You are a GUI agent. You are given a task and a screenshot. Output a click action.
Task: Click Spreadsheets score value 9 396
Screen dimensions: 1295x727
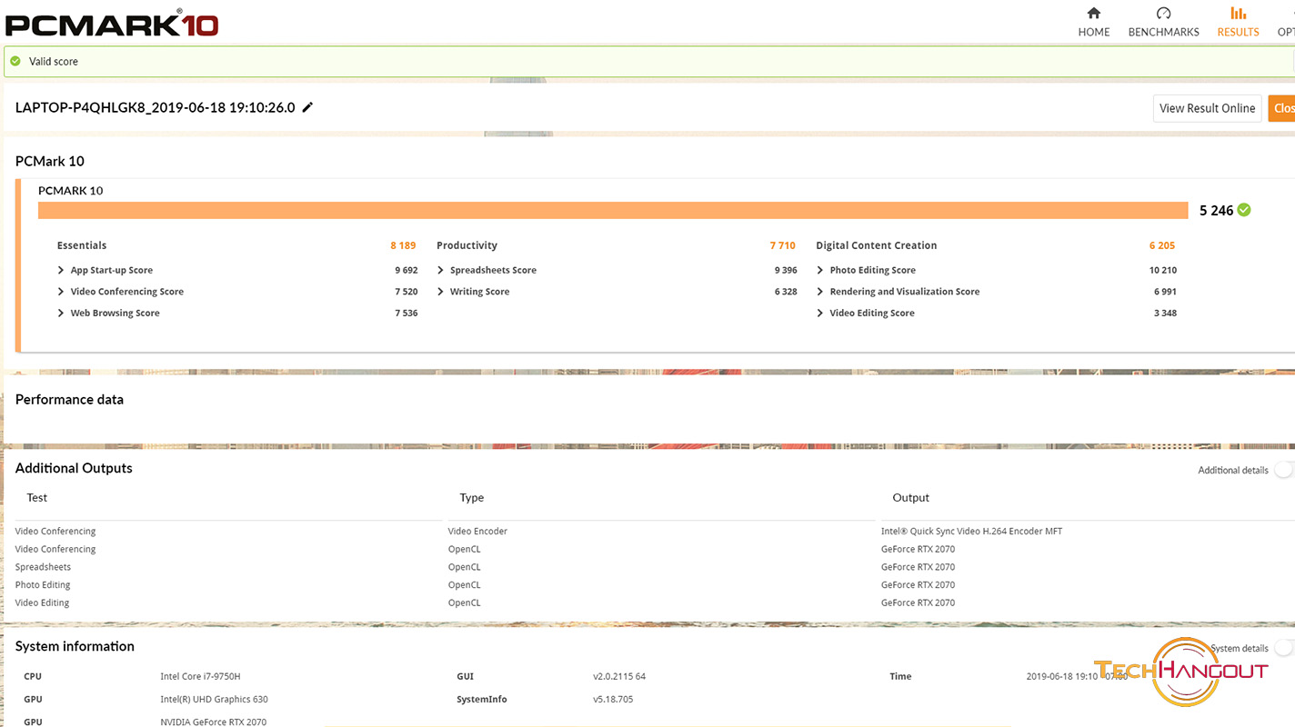point(786,270)
